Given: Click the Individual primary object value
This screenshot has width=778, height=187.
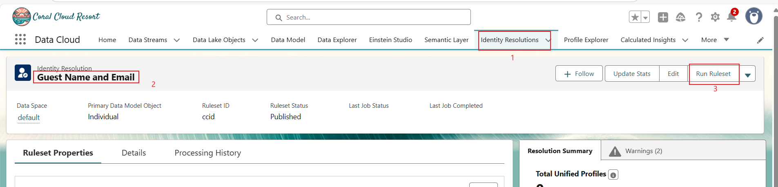Looking at the screenshot, I should (103, 117).
